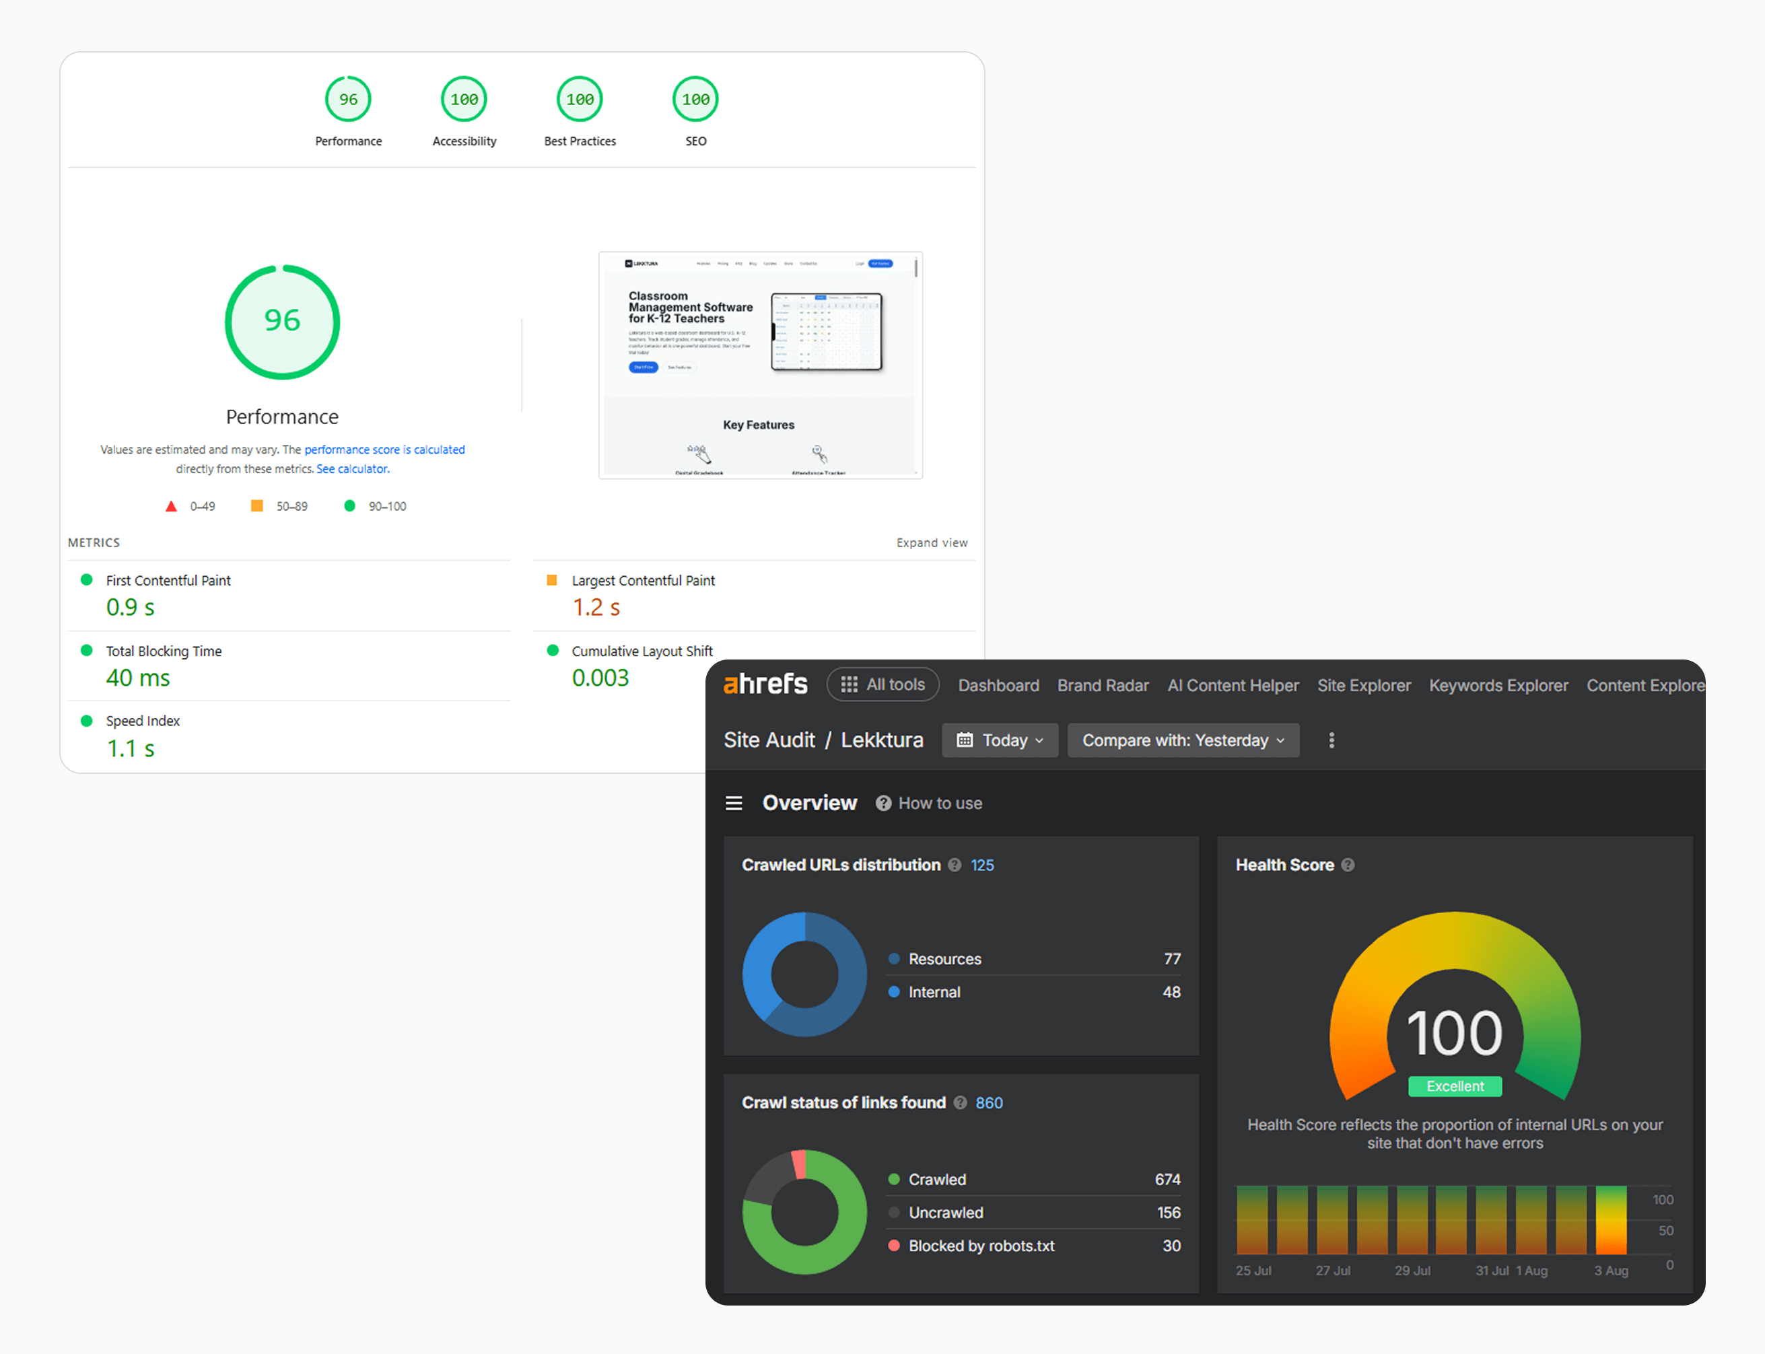This screenshot has width=1765, height=1354.
Task: Toggle the Overview hamburger sidebar menu
Action: click(x=733, y=803)
